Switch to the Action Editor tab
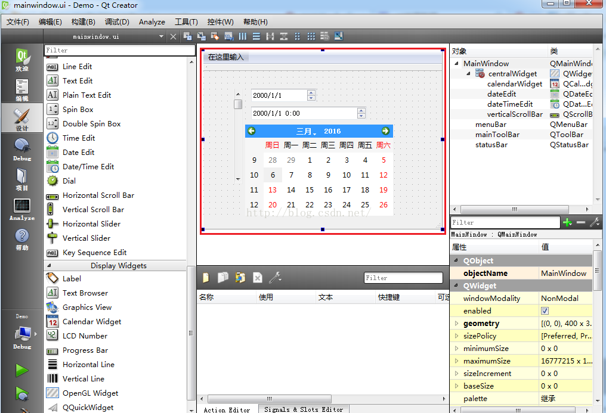The image size is (606, 413). tap(227, 409)
